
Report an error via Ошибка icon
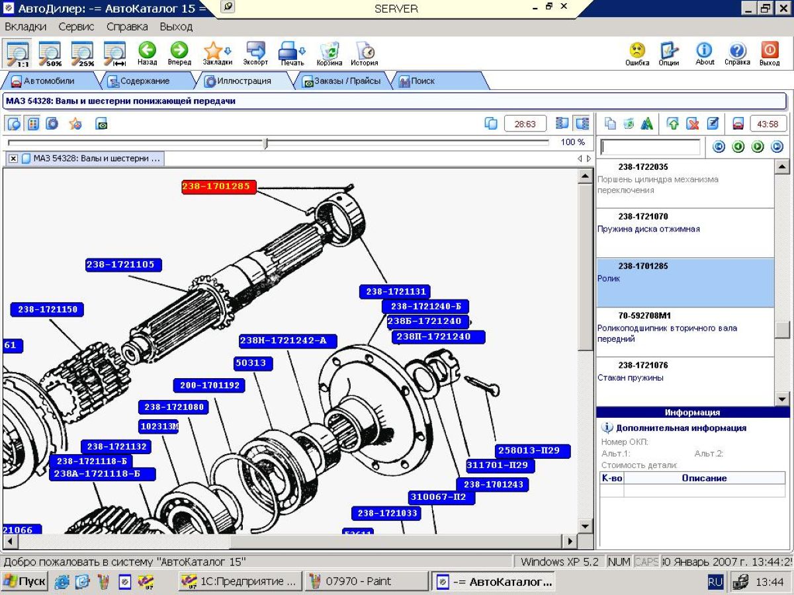click(x=637, y=53)
